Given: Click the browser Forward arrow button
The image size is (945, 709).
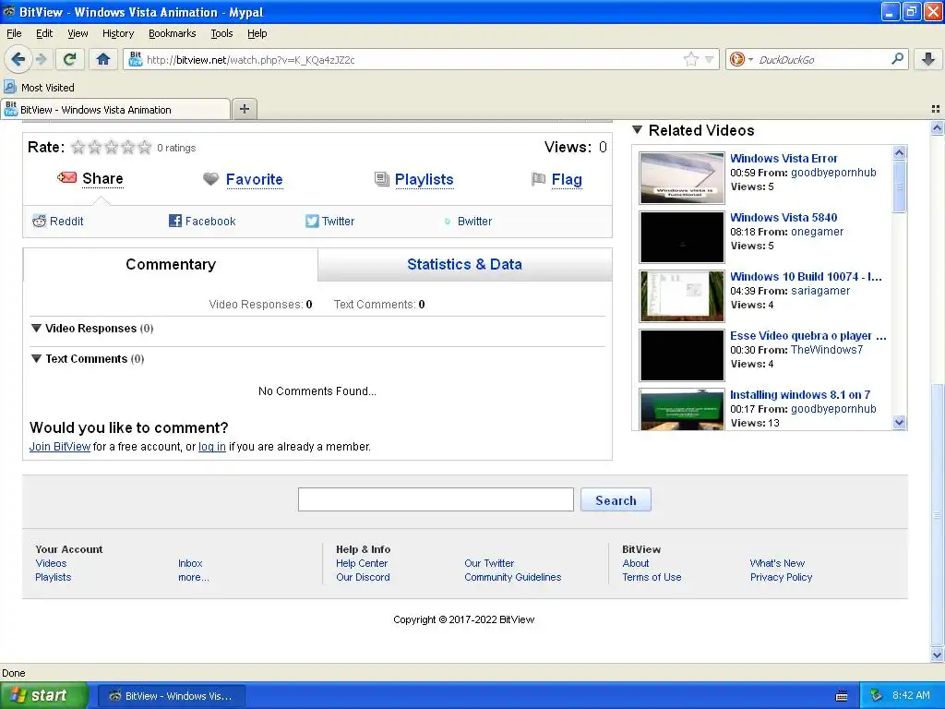Looking at the screenshot, I should pyautogui.click(x=41, y=59).
